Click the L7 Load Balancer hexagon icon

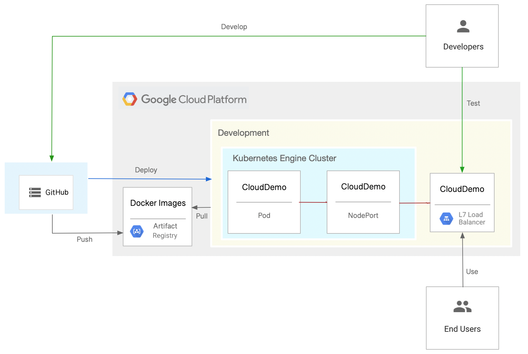tap(446, 218)
